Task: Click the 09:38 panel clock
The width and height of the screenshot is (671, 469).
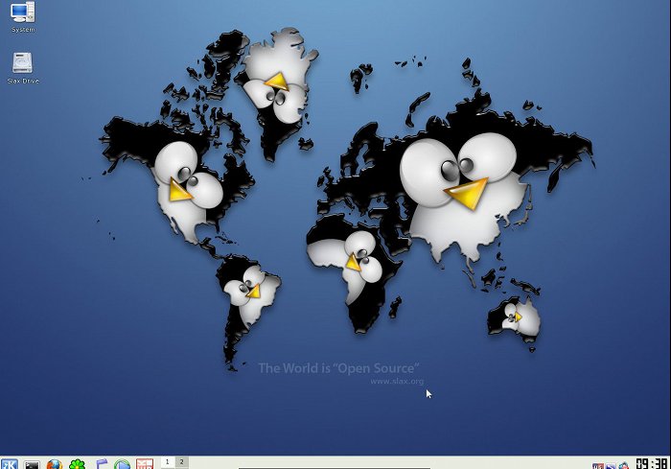Action: [x=651, y=464]
